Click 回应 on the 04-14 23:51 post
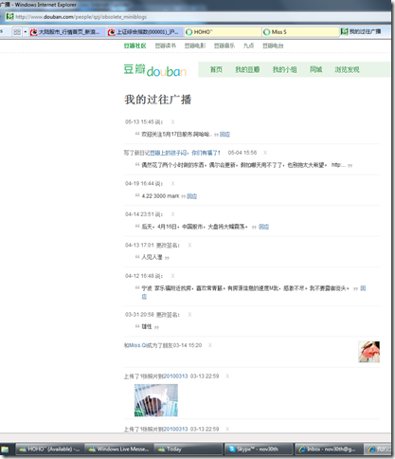The height and width of the screenshot is (459, 395). (x=263, y=227)
